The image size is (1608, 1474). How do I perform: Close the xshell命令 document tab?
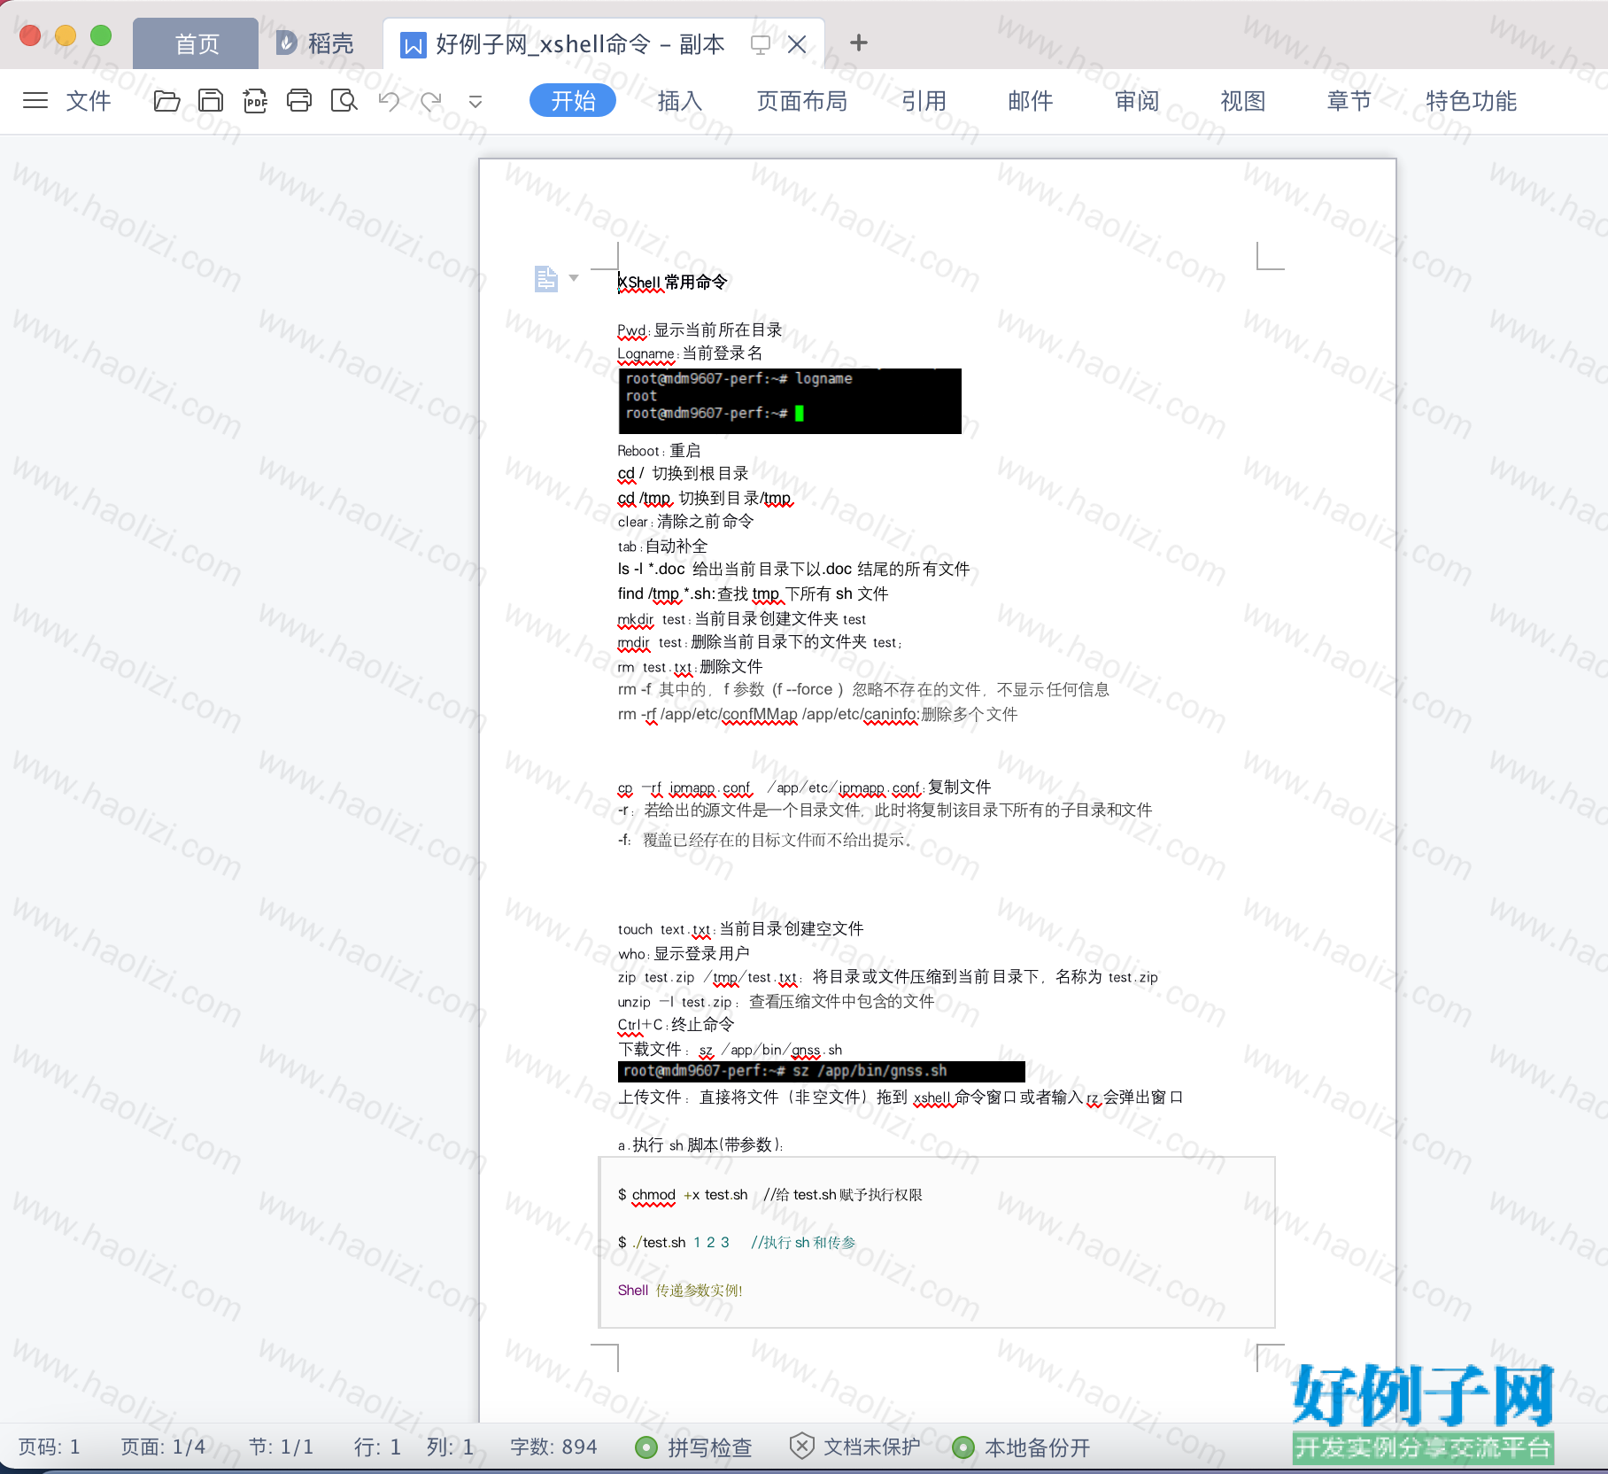tap(797, 44)
